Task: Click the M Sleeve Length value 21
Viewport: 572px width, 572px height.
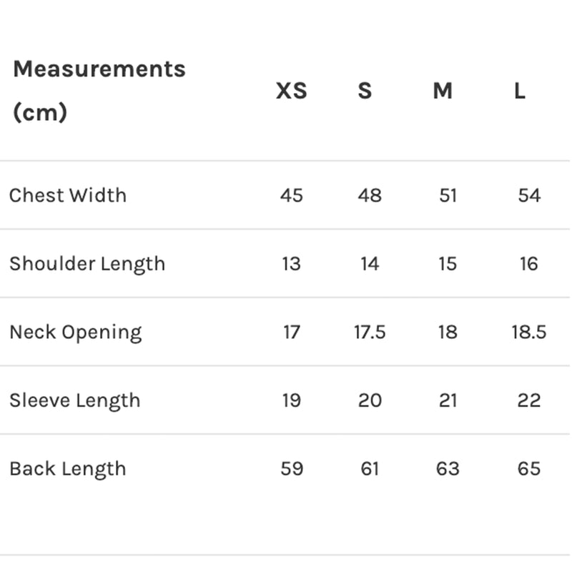Action: 448,400
